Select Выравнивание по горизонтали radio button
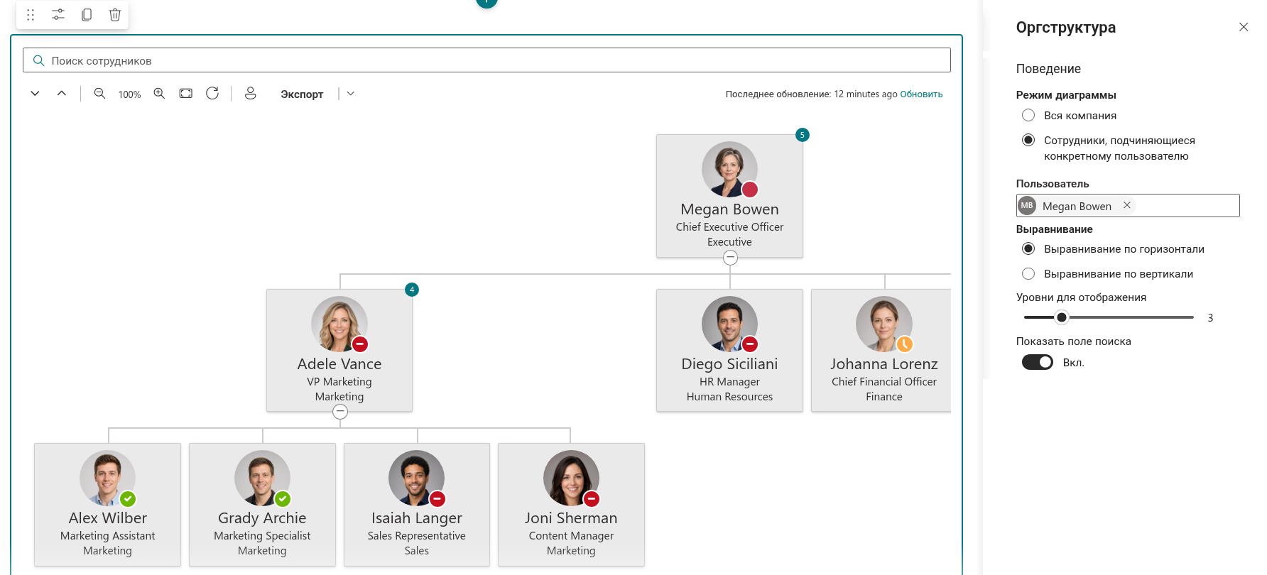 (1028, 248)
